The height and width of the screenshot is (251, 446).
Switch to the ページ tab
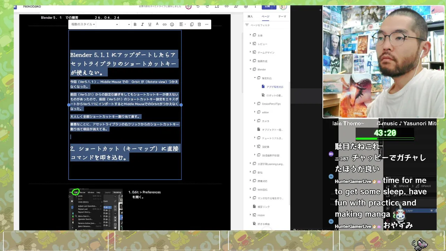coord(266,16)
